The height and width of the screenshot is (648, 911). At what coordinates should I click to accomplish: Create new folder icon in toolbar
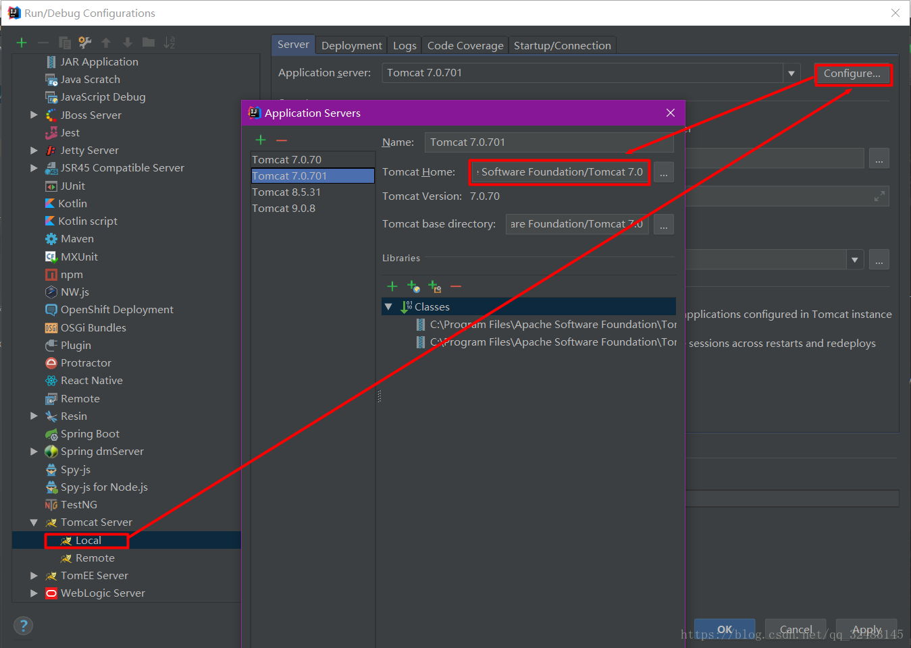coord(149,43)
